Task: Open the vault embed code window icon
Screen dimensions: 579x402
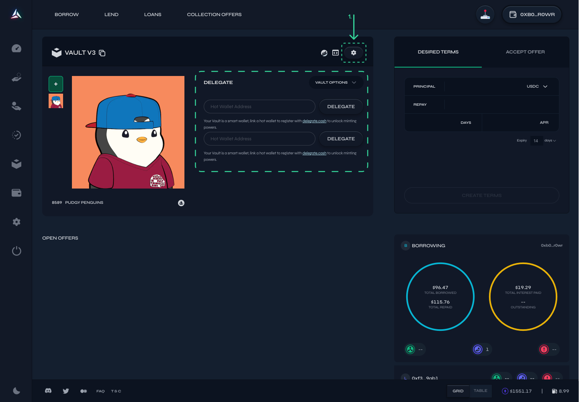Action: click(x=336, y=53)
